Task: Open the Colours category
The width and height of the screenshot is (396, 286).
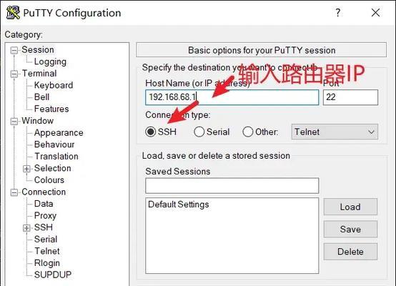Action: 49,180
